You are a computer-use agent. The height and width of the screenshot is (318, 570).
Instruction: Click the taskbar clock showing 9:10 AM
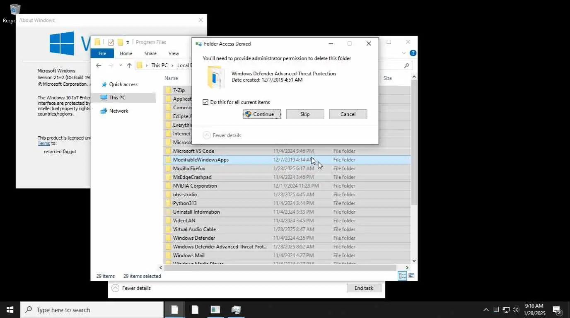click(534, 310)
